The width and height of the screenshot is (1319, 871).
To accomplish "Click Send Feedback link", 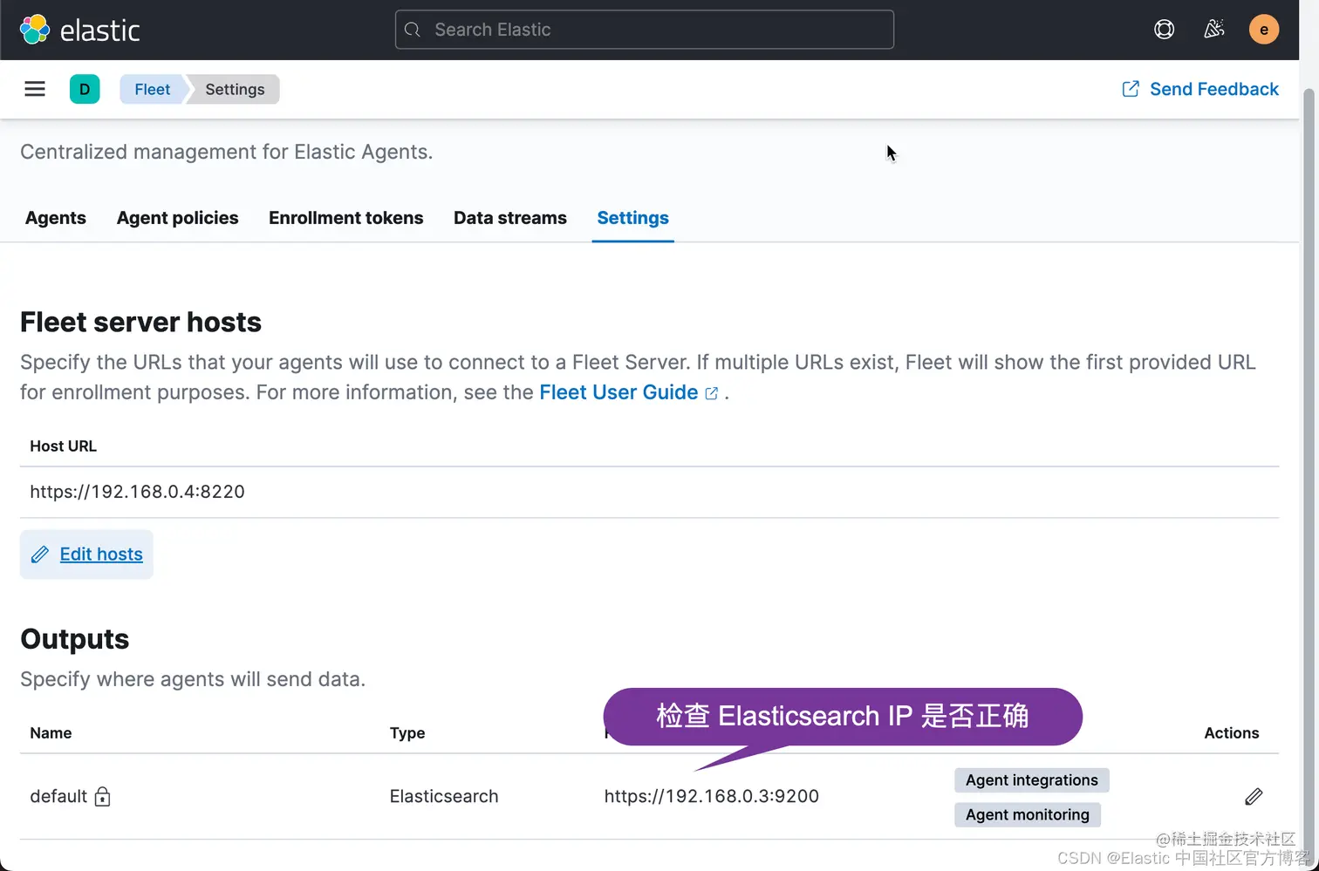I will [1213, 89].
